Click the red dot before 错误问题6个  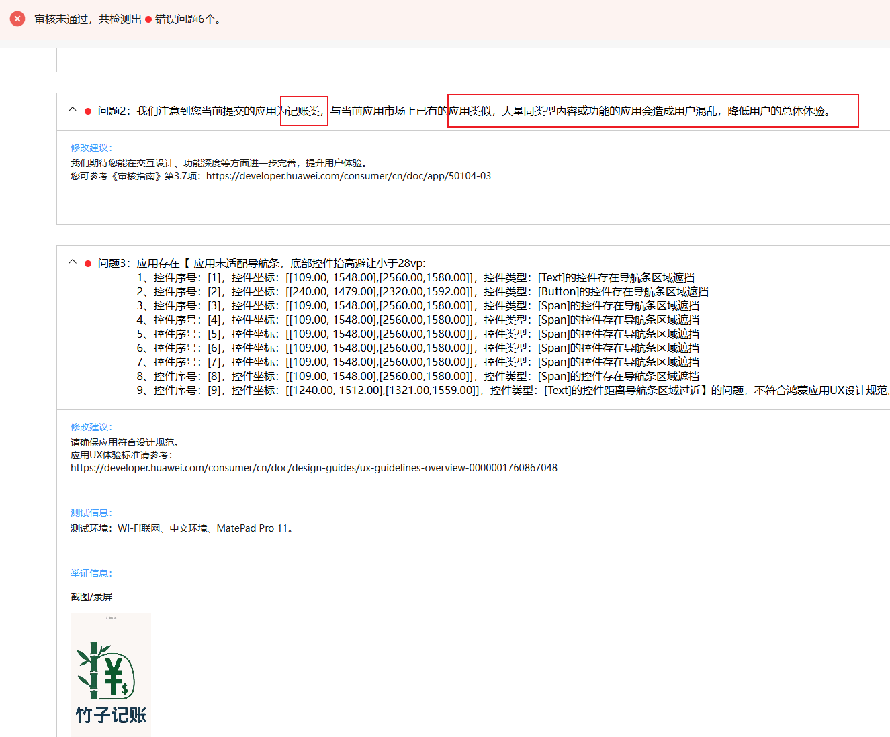148,19
